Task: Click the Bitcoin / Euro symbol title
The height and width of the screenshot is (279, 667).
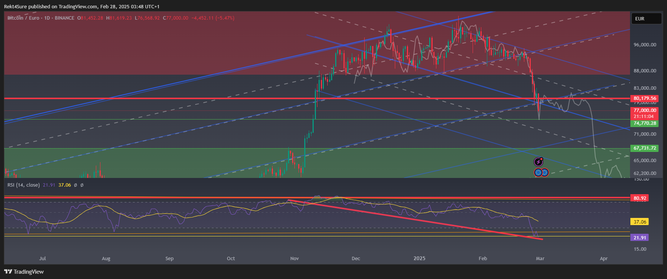Action: (23, 18)
